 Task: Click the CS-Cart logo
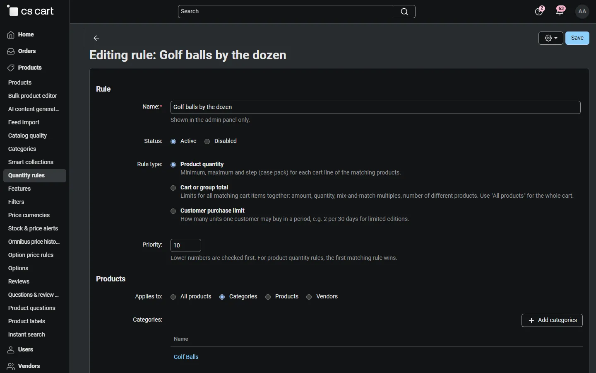31,11
